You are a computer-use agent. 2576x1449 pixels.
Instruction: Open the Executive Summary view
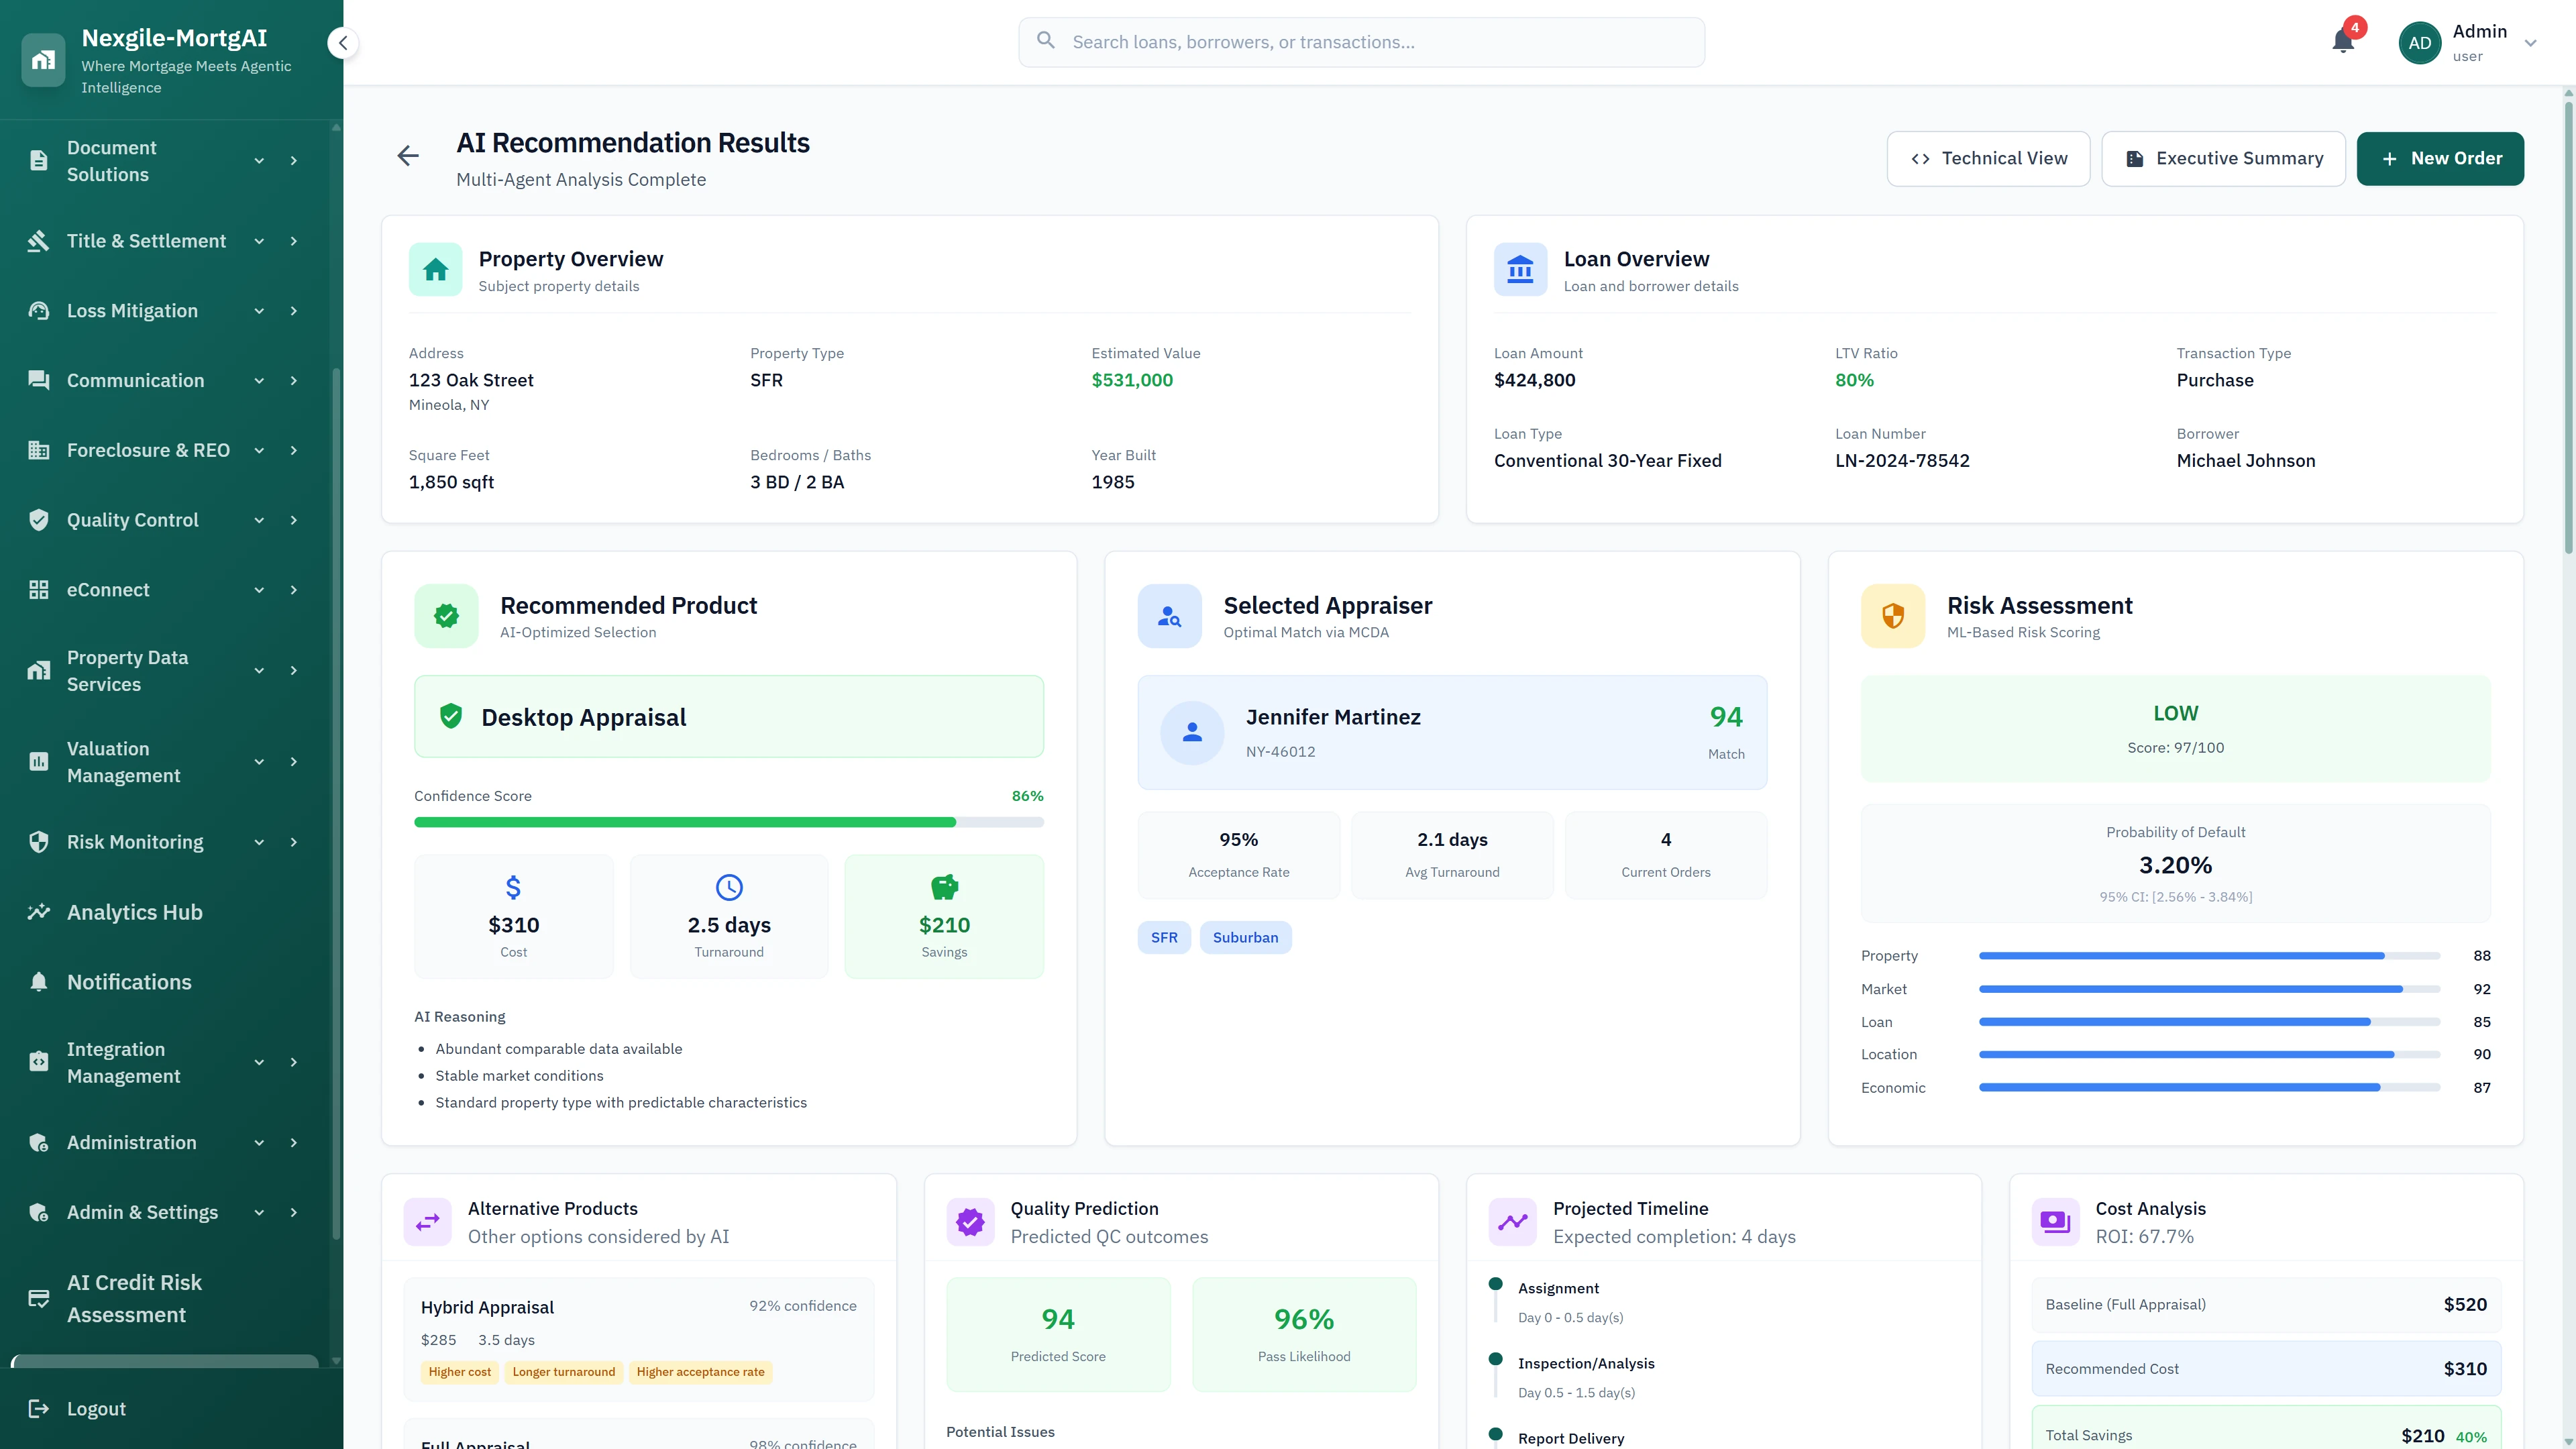tap(2224, 158)
